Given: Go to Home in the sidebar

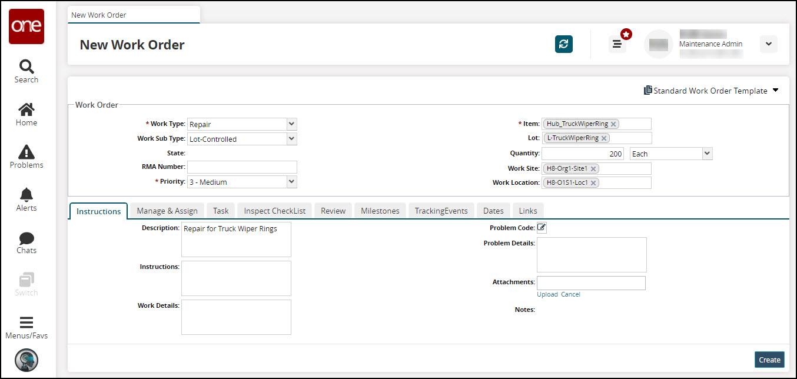Looking at the screenshot, I should click(26, 114).
